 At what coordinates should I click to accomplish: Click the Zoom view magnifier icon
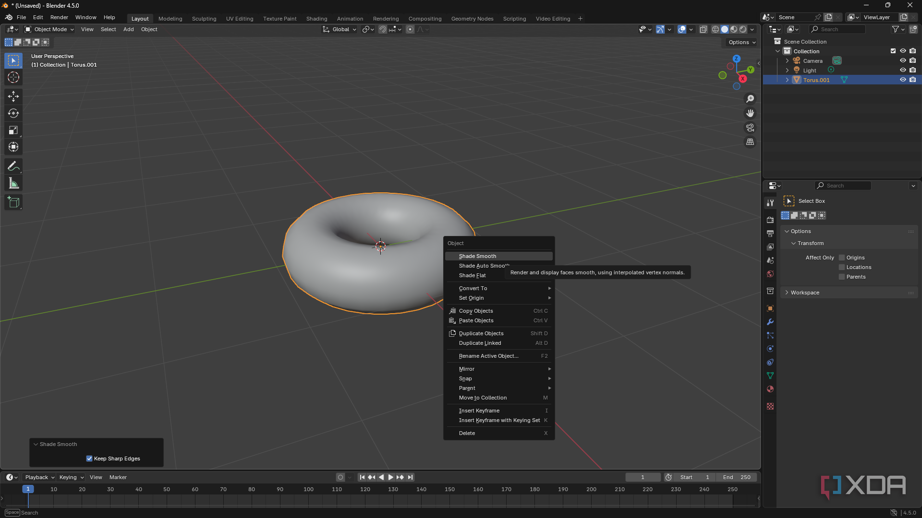[750, 99]
